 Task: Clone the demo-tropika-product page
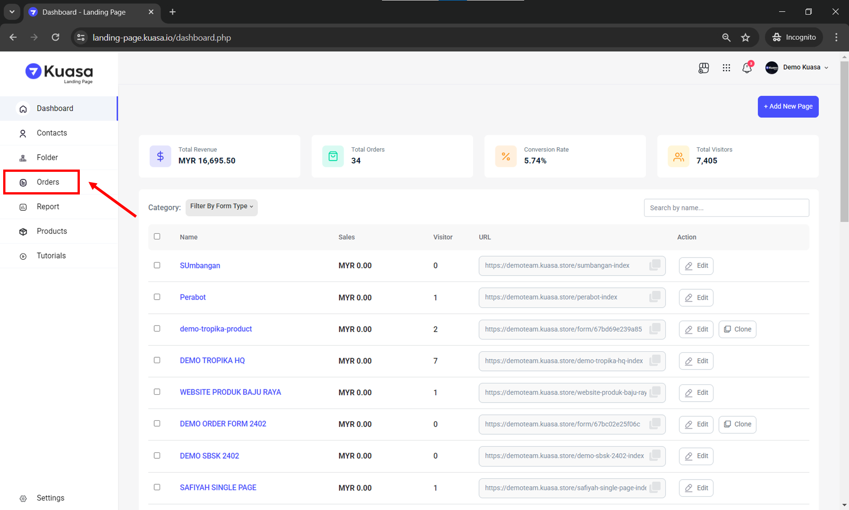737,329
